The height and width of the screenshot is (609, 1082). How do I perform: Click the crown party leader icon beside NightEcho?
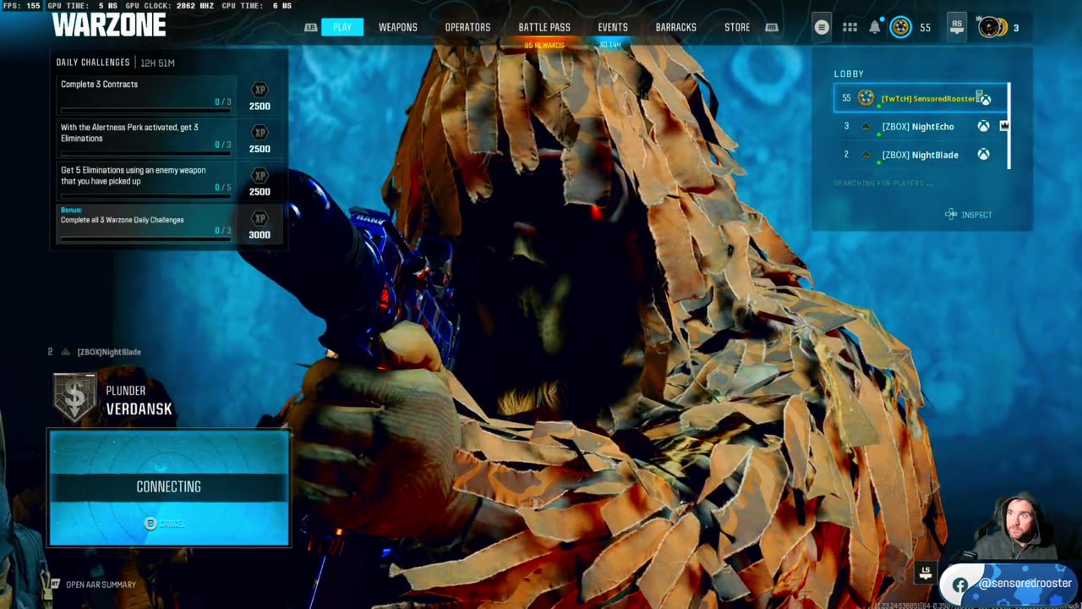[1004, 126]
